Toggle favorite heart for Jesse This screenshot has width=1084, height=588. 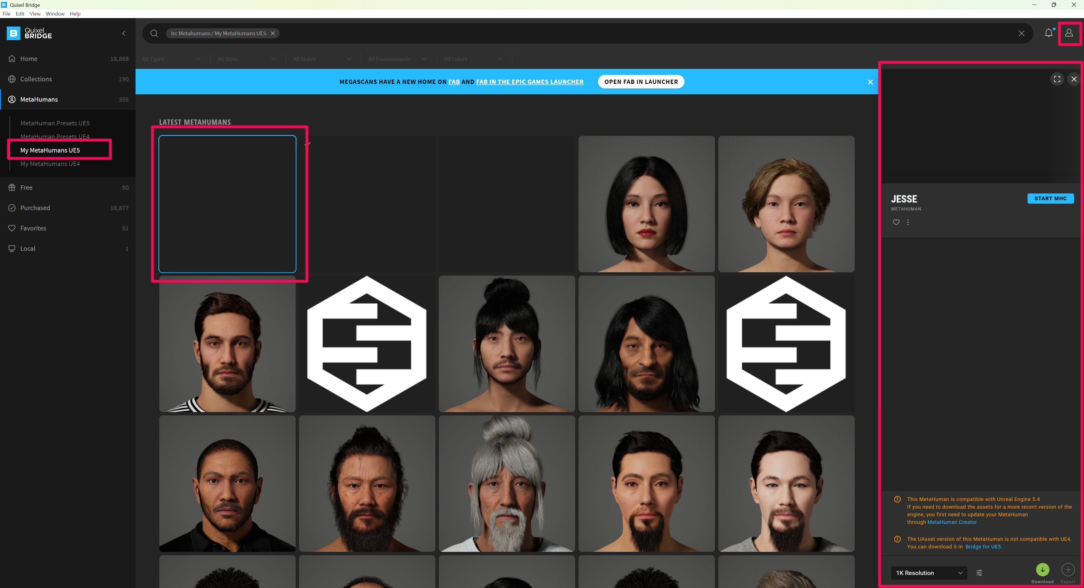(x=896, y=222)
